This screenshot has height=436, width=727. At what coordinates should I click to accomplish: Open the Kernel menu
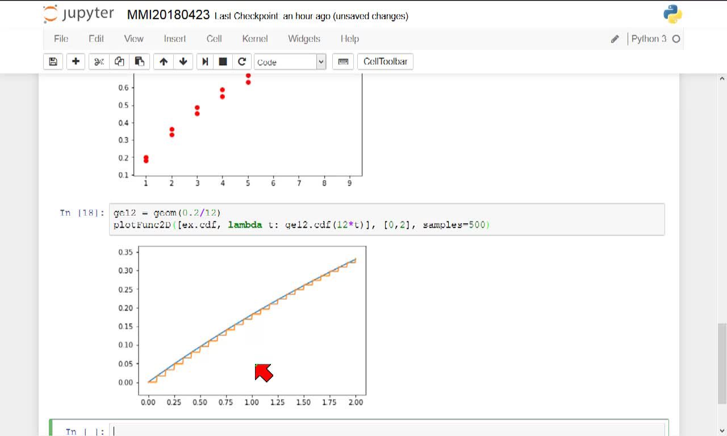tap(254, 39)
